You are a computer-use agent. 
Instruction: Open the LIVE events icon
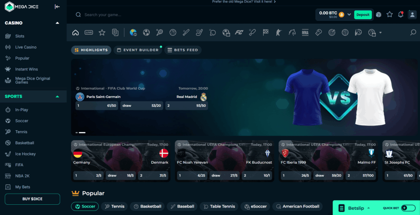89,33
